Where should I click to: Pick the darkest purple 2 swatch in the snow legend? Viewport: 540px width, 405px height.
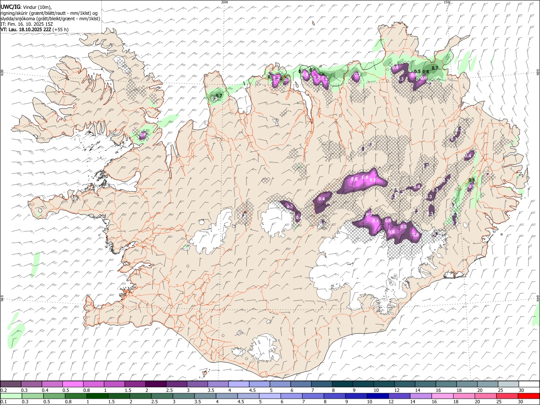coord(155,384)
